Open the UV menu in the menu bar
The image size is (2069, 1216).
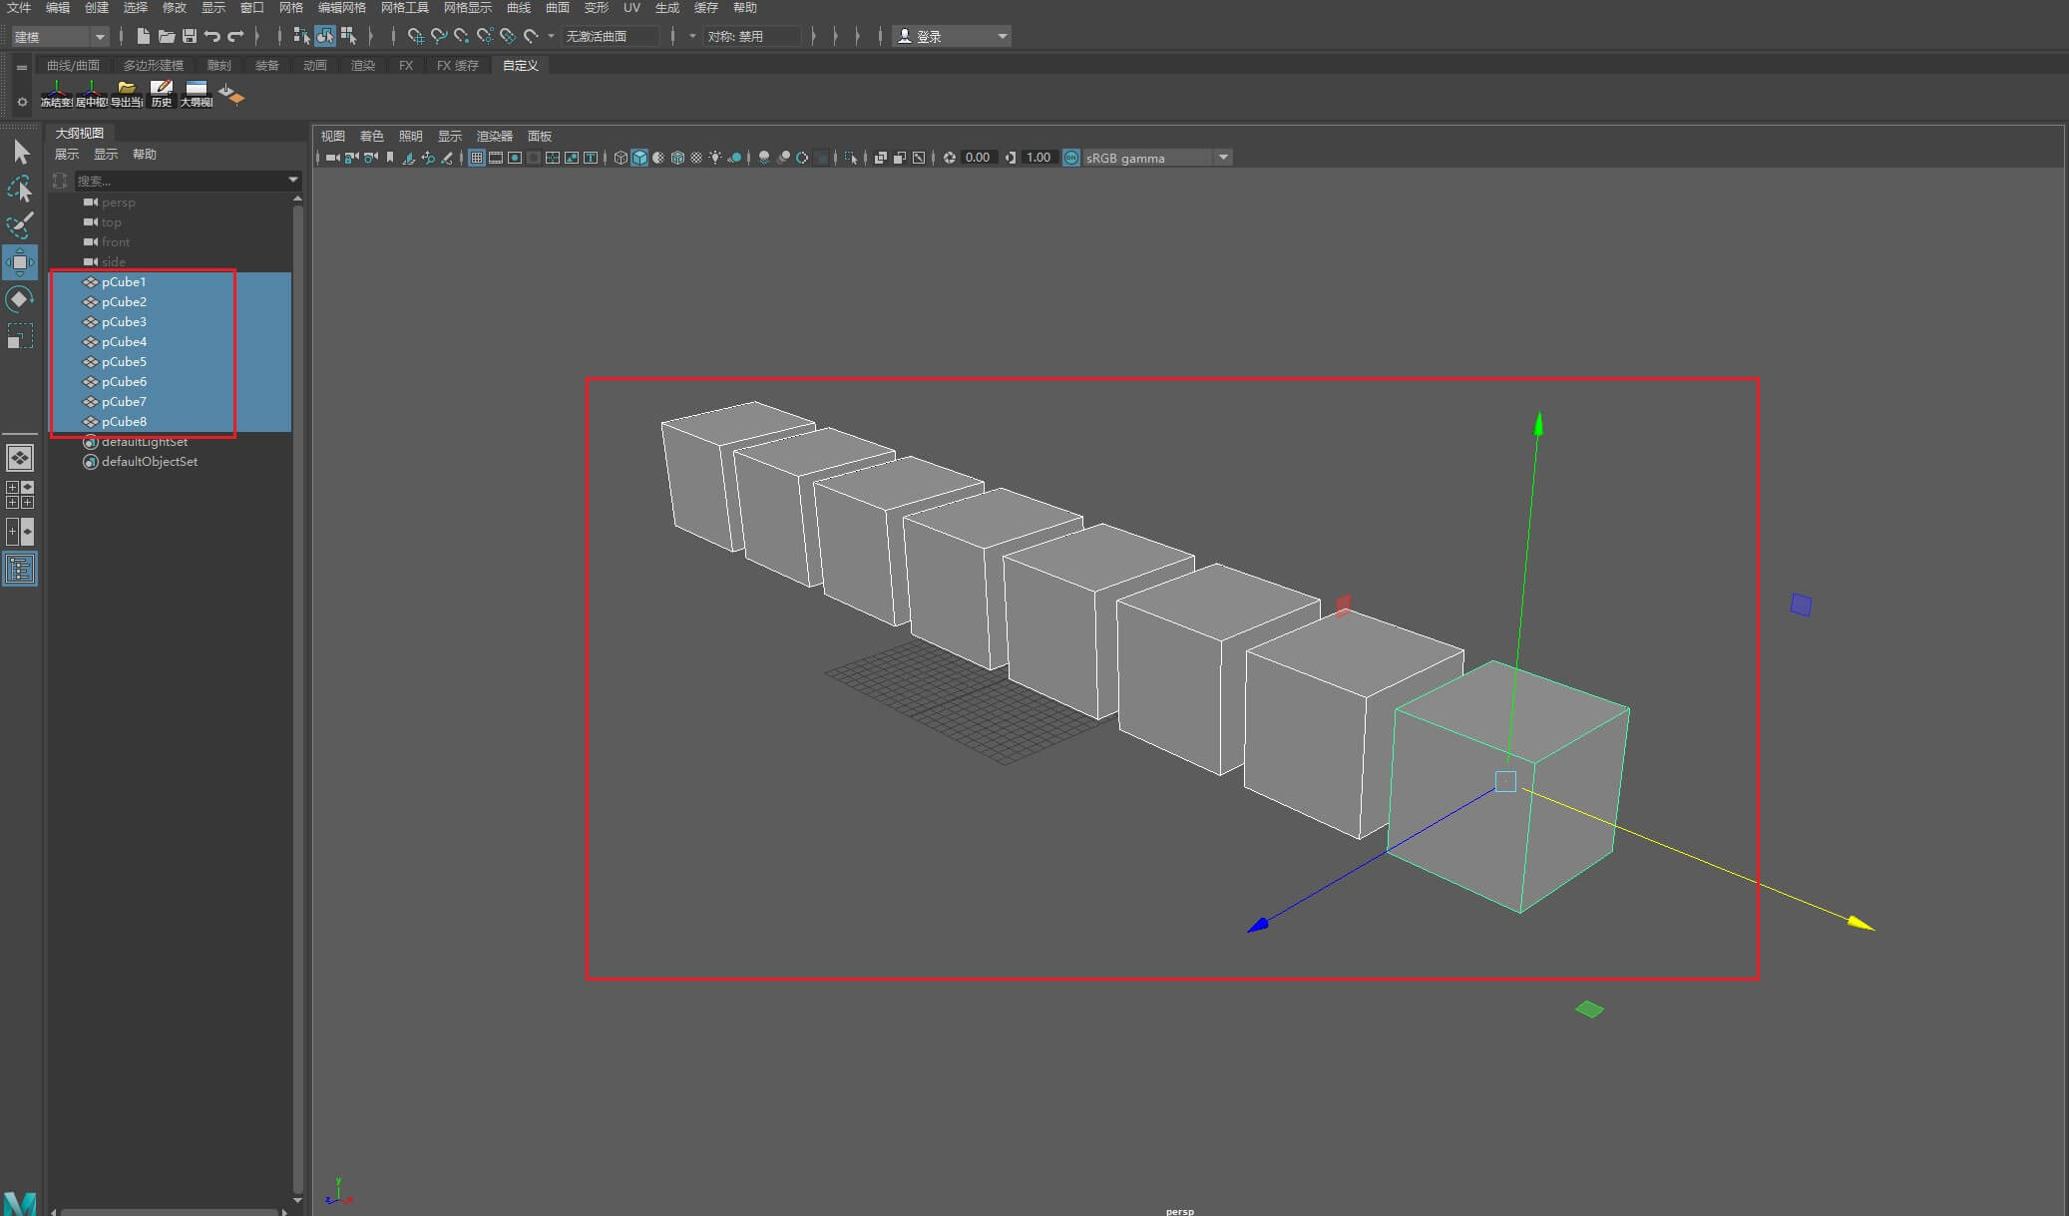click(x=631, y=8)
